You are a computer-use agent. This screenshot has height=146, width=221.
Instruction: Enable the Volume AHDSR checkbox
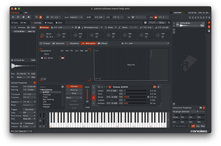[x=110, y=87]
